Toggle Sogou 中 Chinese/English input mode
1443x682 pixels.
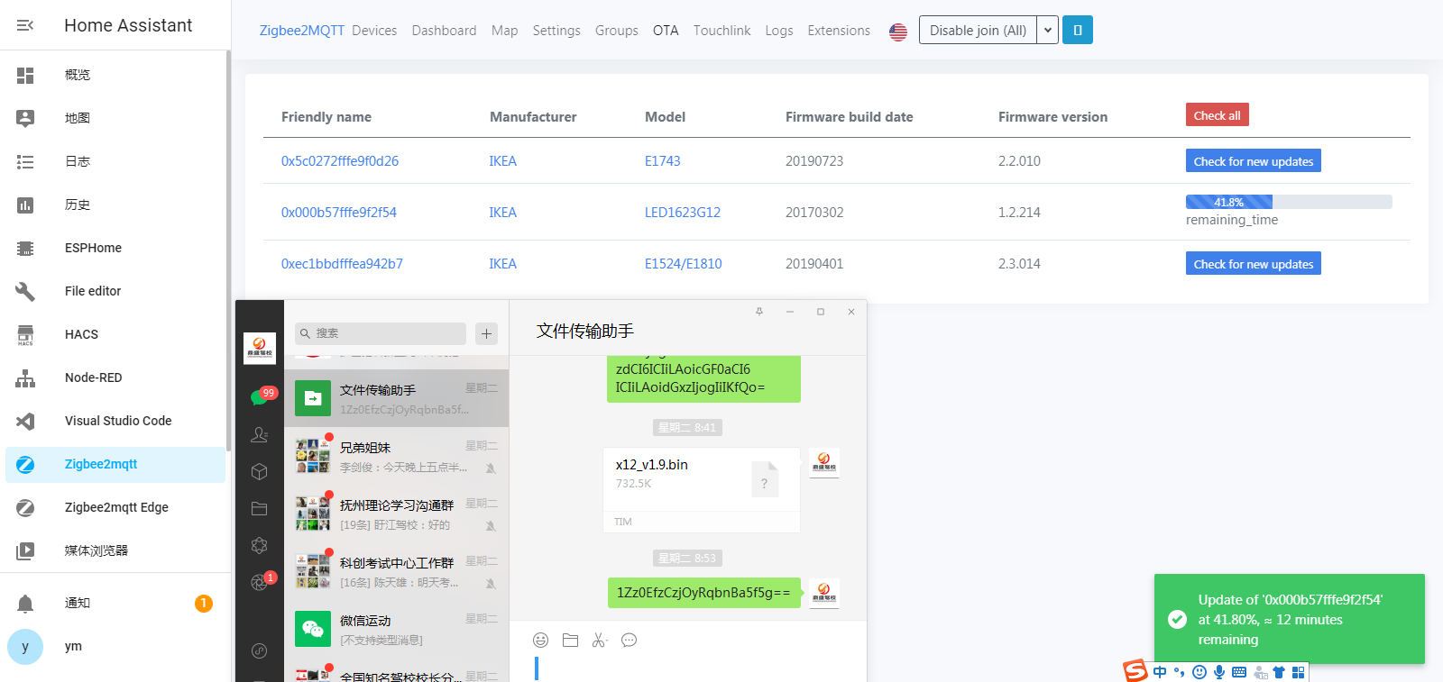tap(1160, 672)
